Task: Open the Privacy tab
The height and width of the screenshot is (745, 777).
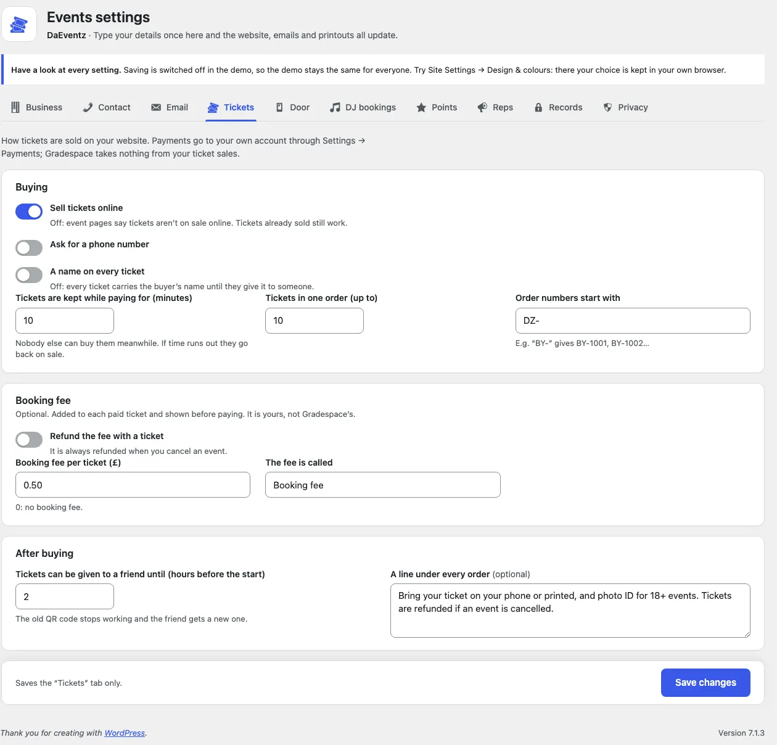Action: 625,107
